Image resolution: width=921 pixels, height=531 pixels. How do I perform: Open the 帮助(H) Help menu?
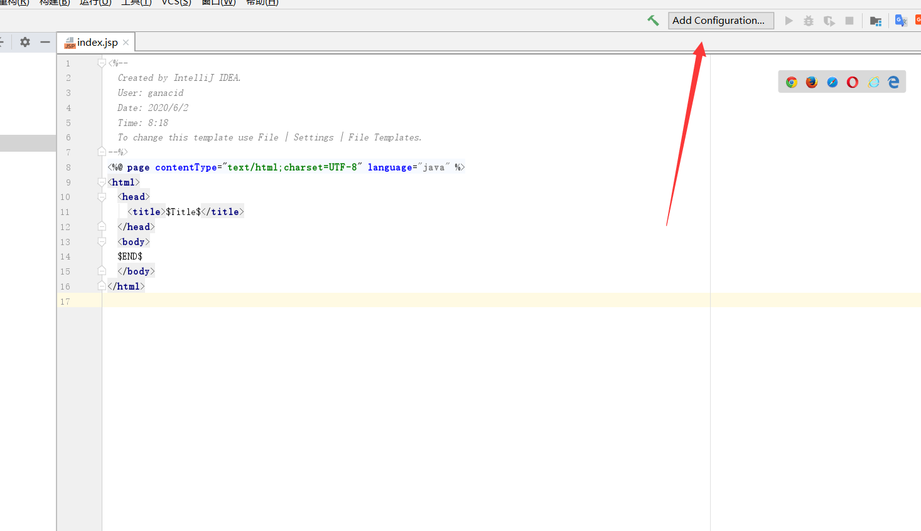262,3
